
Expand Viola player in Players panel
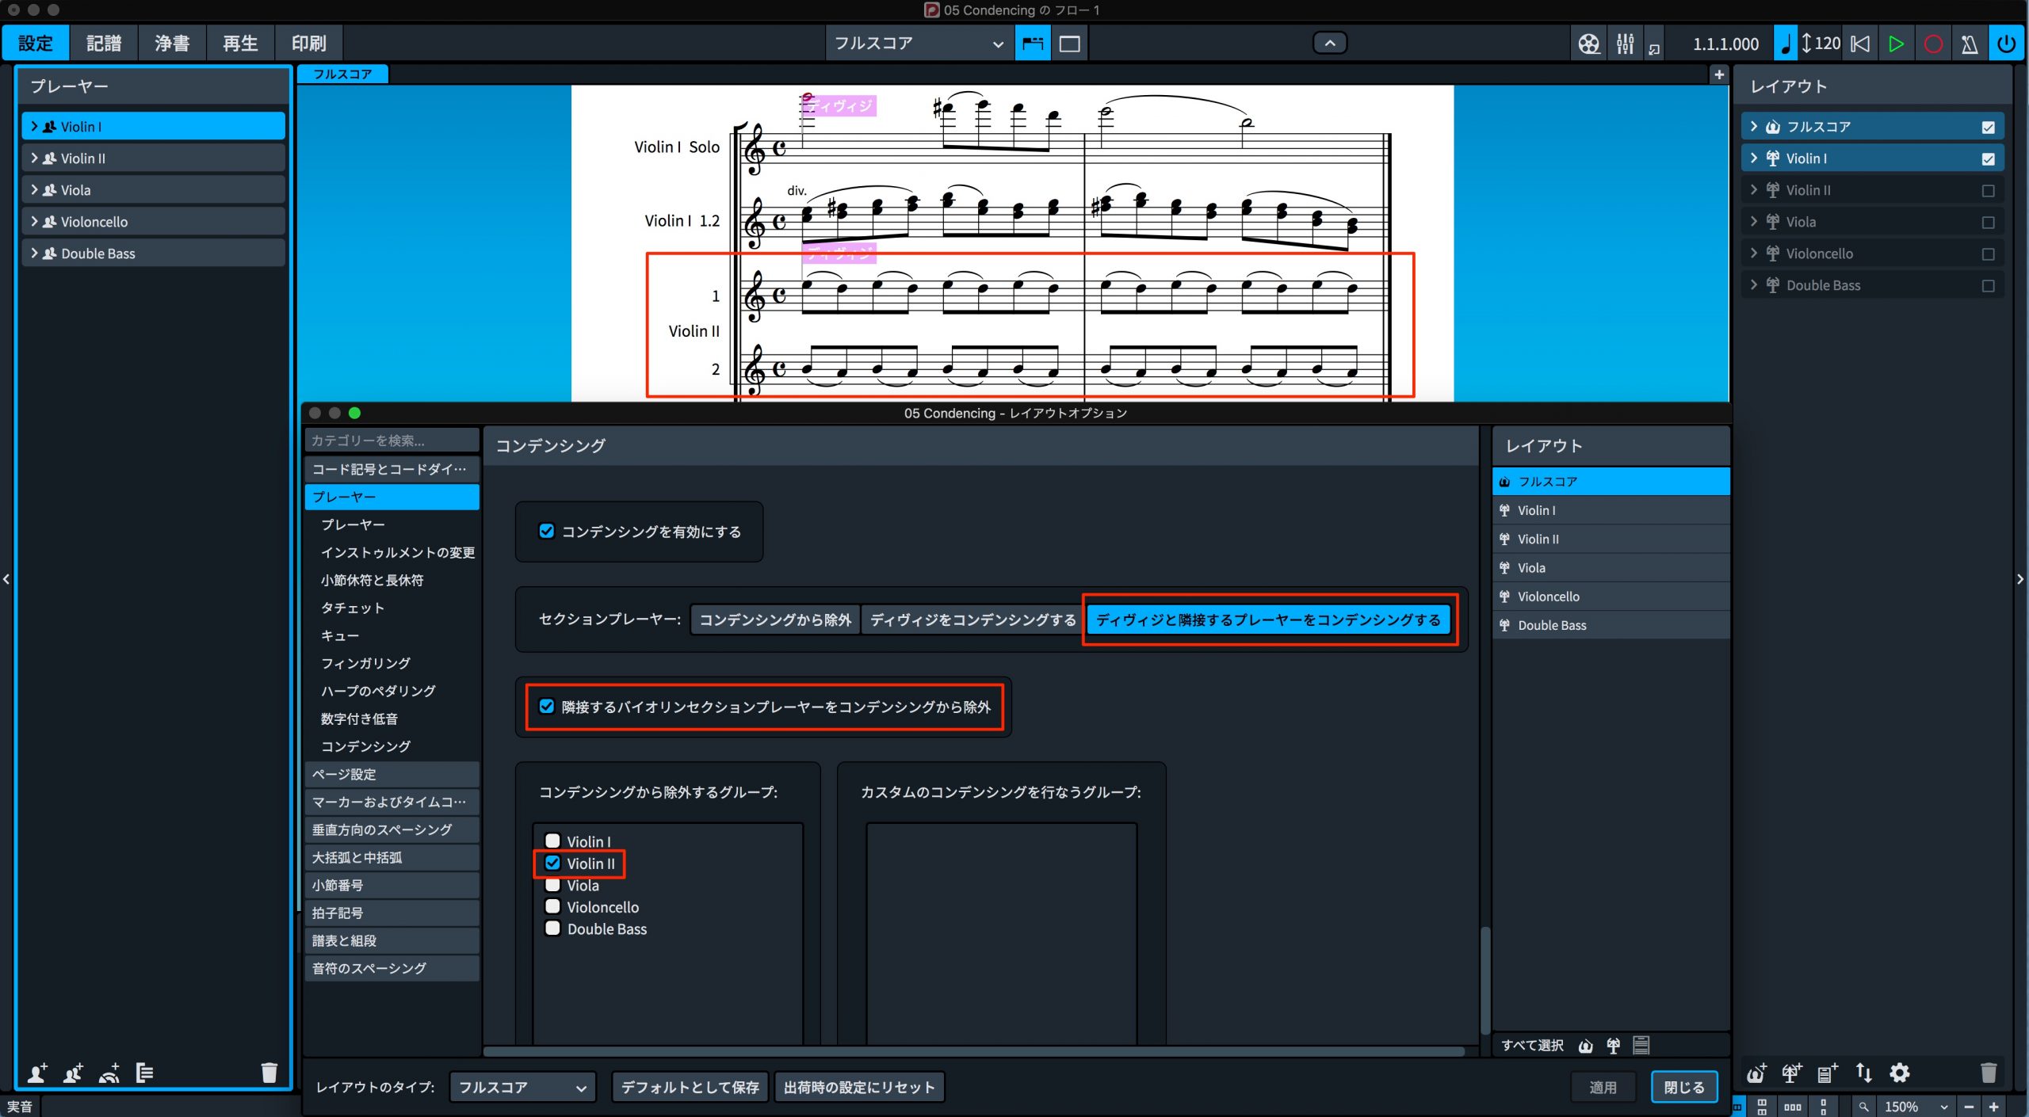pos(34,189)
